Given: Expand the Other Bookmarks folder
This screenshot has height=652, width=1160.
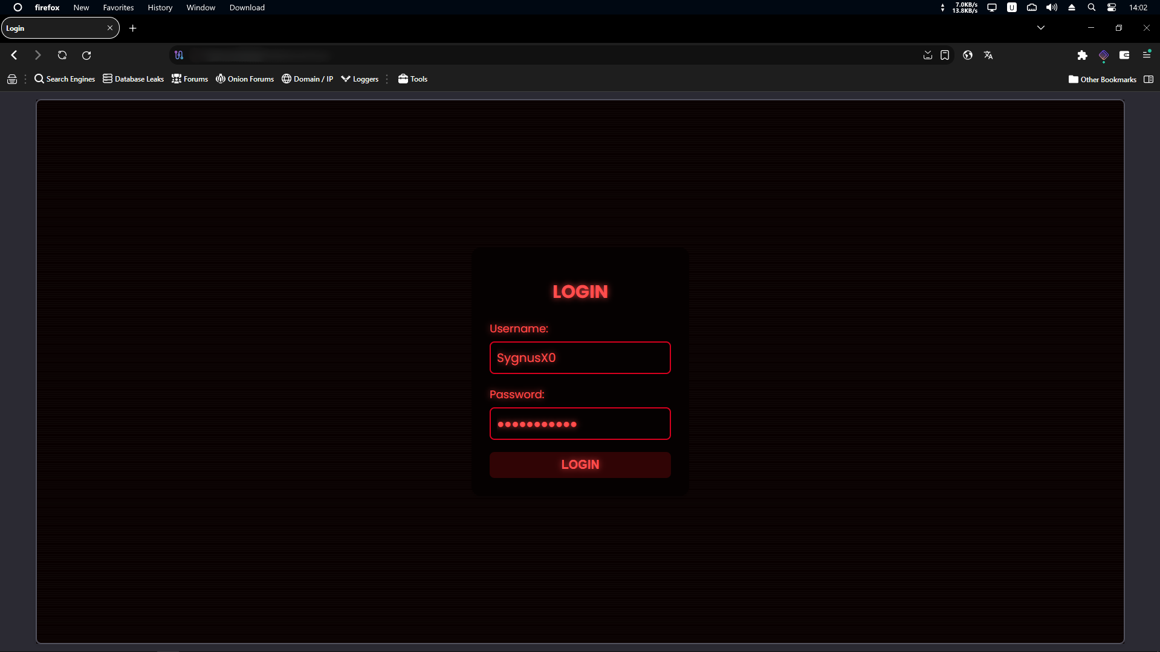Looking at the screenshot, I should [x=1103, y=79].
